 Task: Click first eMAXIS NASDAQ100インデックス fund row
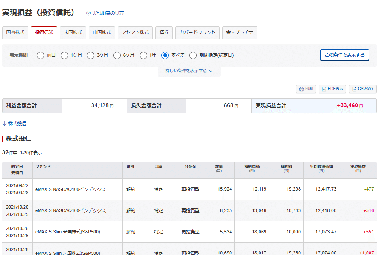pyautogui.click(x=71, y=189)
